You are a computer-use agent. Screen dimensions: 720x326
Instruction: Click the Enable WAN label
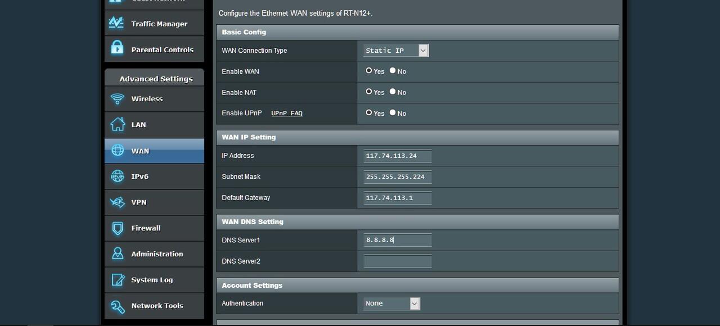pyautogui.click(x=240, y=71)
